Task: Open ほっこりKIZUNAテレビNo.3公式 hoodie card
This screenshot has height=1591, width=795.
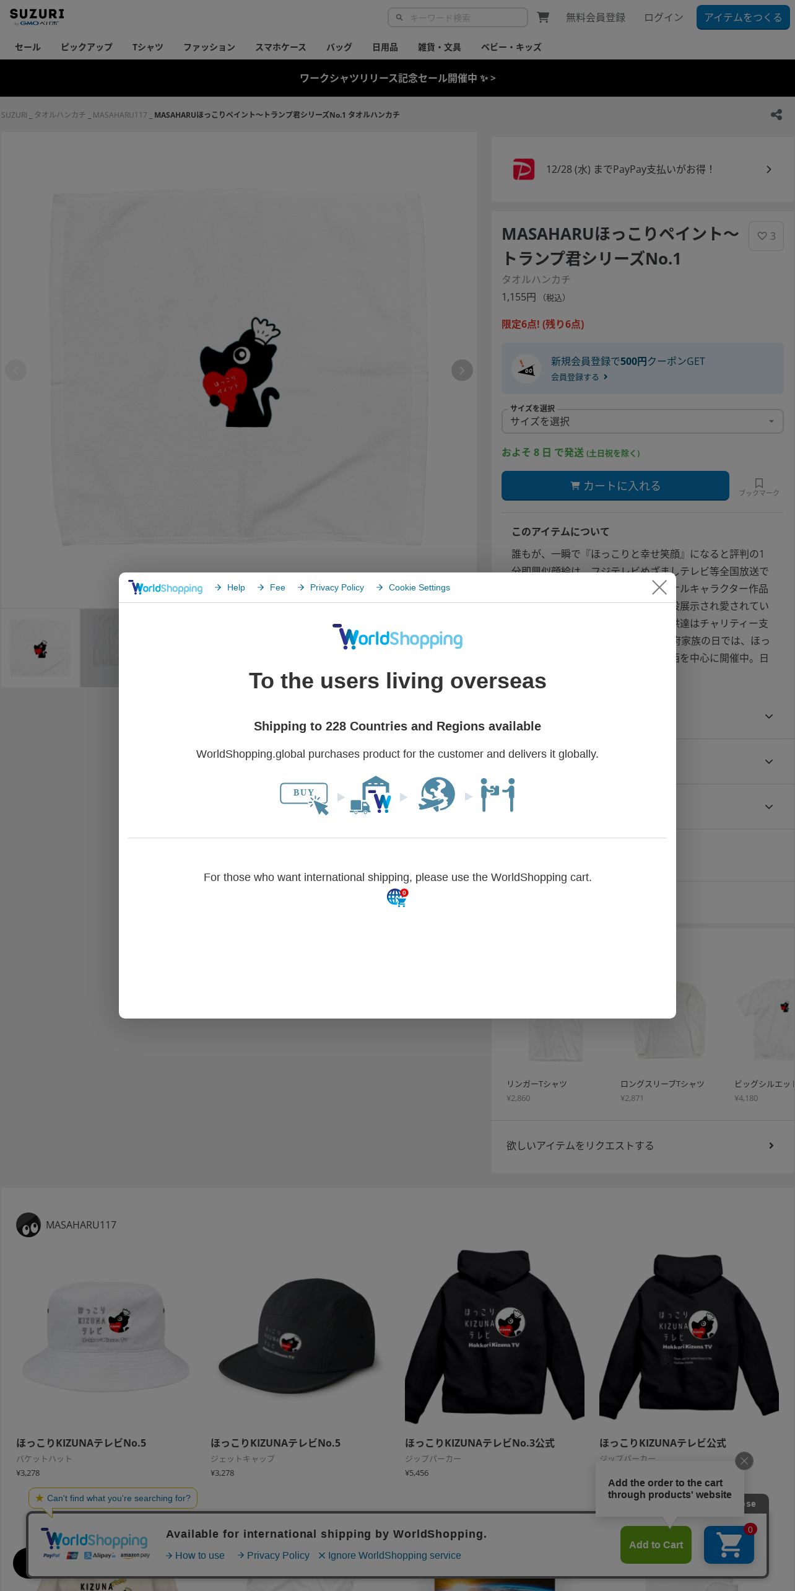Action: click(495, 1364)
